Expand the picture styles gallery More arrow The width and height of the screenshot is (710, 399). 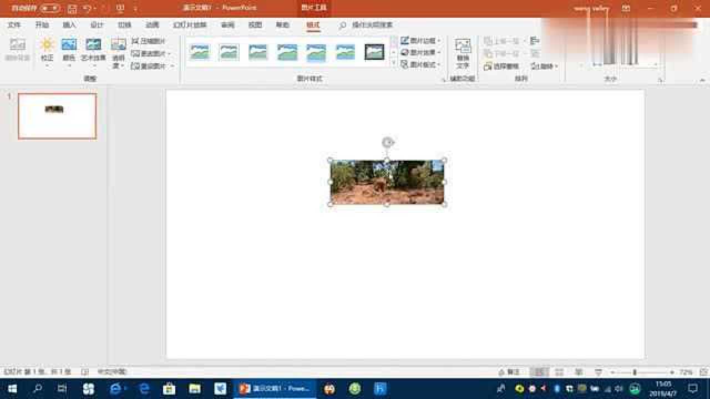[394, 64]
